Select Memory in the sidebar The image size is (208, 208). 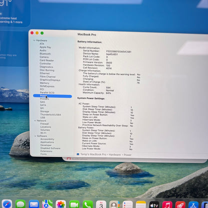(44, 83)
